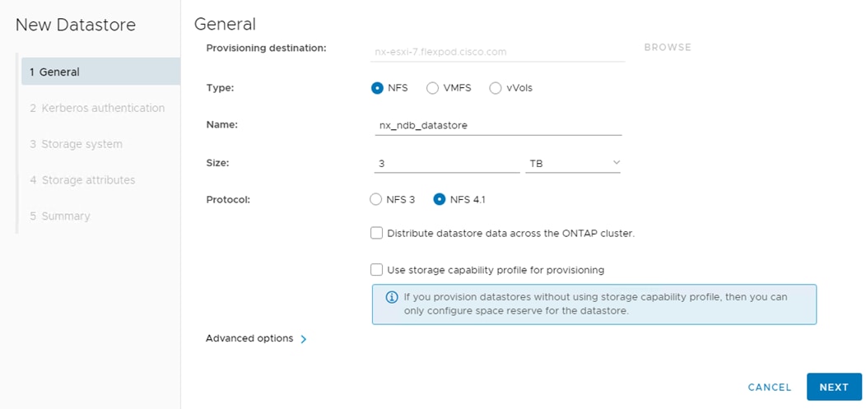866x409 pixels.
Task: Go to step 1 General
Action: [99, 72]
